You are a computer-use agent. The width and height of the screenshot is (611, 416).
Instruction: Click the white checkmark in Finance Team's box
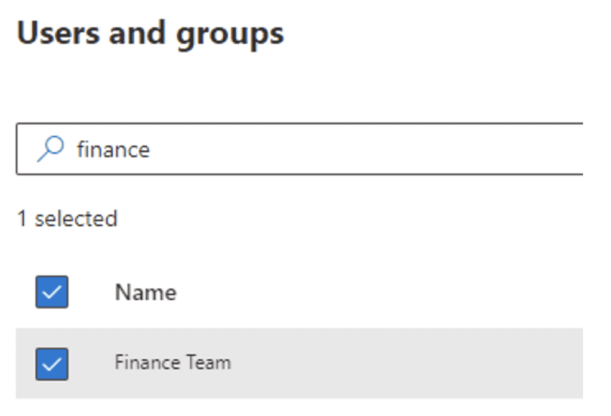point(52,365)
